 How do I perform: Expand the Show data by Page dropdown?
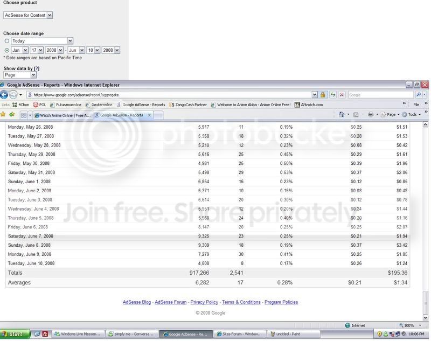point(20,75)
